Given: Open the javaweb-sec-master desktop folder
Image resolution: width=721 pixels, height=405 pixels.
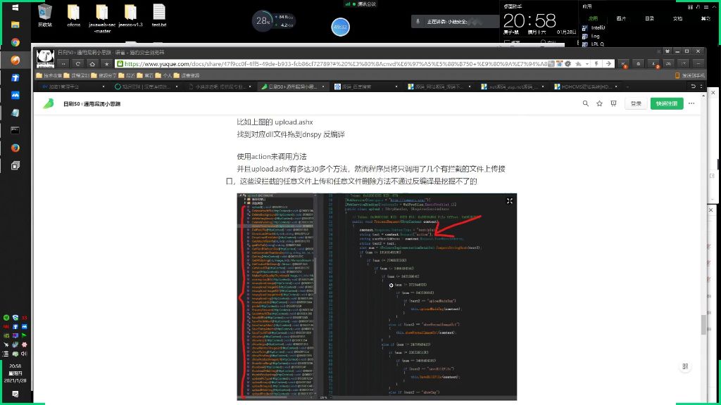Looking at the screenshot, I should [102, 18].
